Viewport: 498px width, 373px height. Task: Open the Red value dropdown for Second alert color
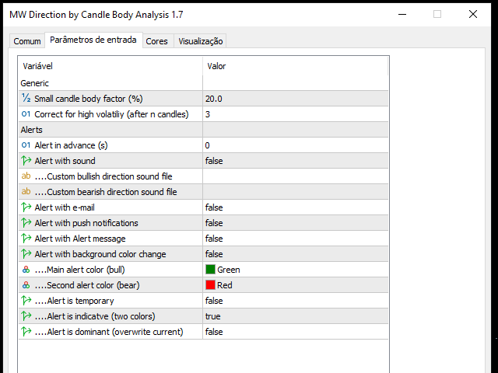point(296,285)
